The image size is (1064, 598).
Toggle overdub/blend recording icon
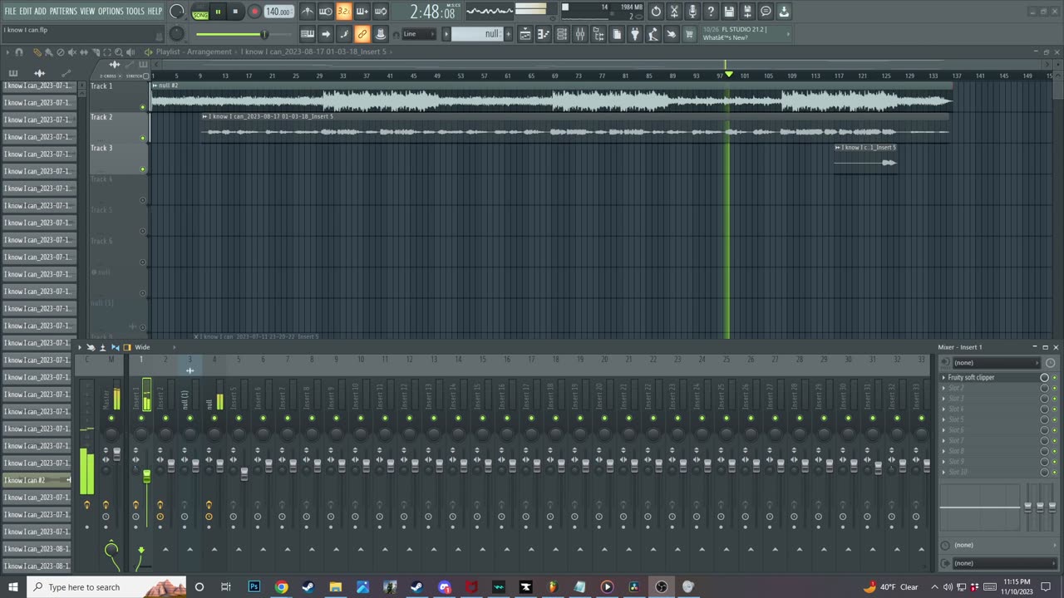pyautogui.click(x=362, y=12)
